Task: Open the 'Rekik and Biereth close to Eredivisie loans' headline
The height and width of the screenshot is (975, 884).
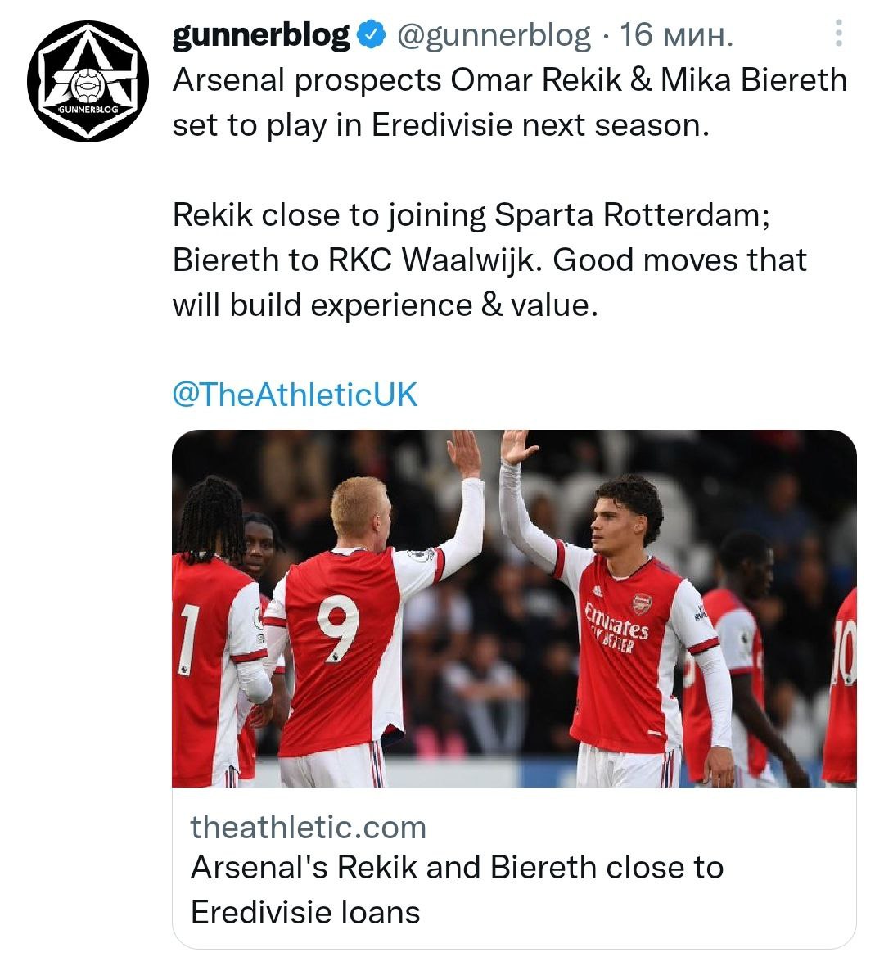Action: coord(457,889)
